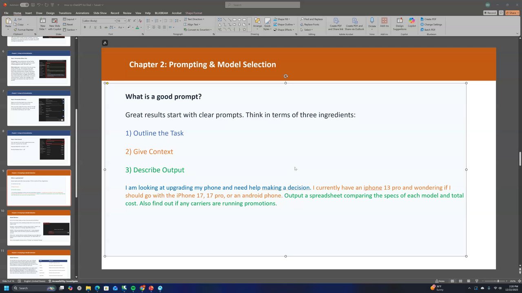Convert text to SmartArt
This screenshot has height=293, width=522.
point(198,30)
